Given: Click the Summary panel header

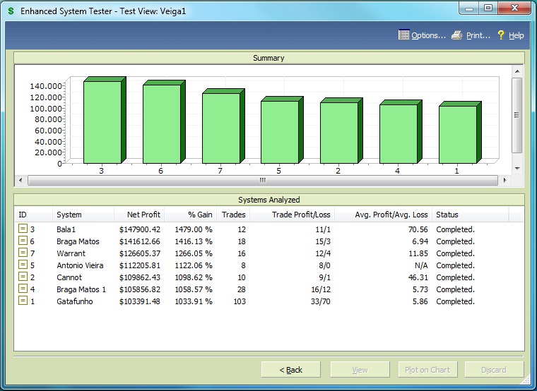Looking at the screenshot, I should (268, 58).
